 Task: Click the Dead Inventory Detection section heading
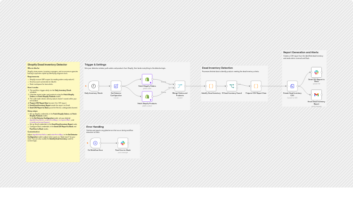tap(217, 68)
